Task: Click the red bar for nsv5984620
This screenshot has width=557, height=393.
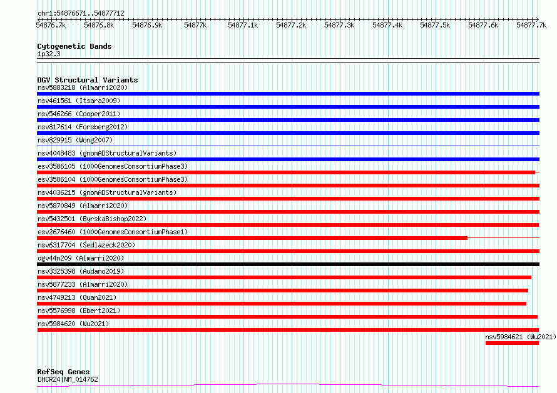Action: [288, 330]
